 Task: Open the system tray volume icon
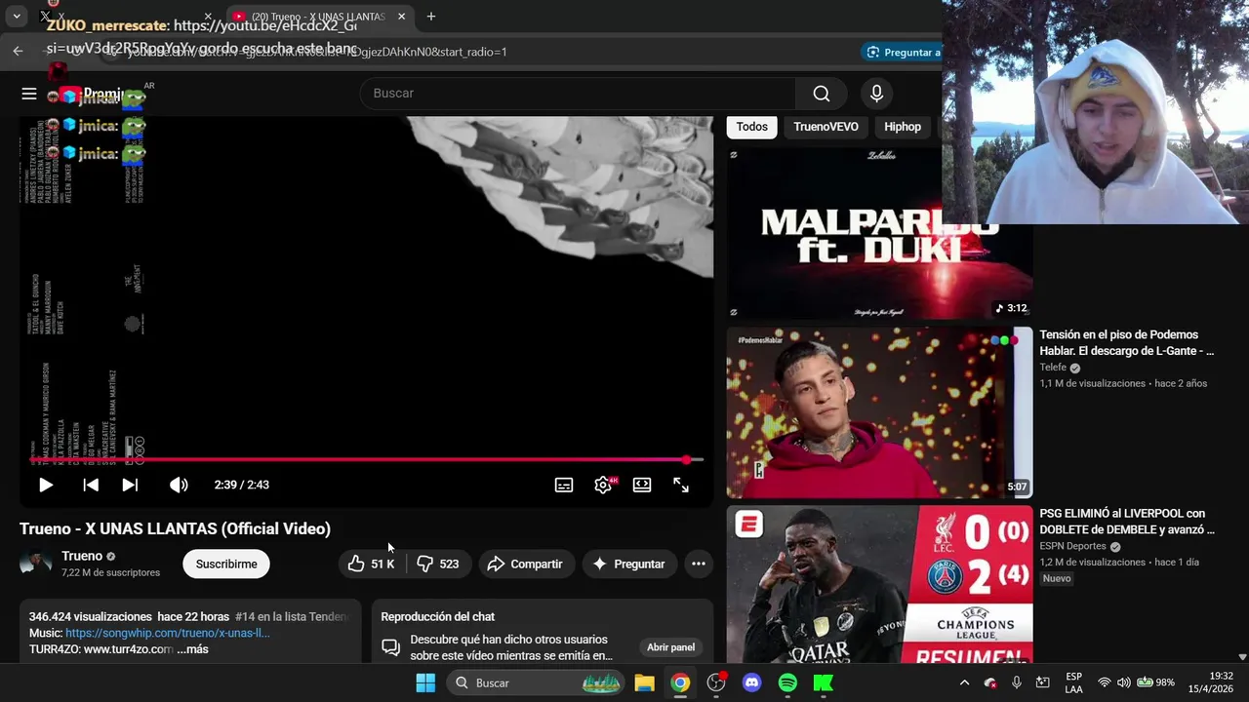pyautogui.click(x=1123, y=682)
